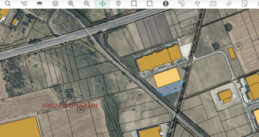Screen dimensions: 259x137
Task: Choose the remove-from-selection rectangle tool
Action: coord(150,4)
